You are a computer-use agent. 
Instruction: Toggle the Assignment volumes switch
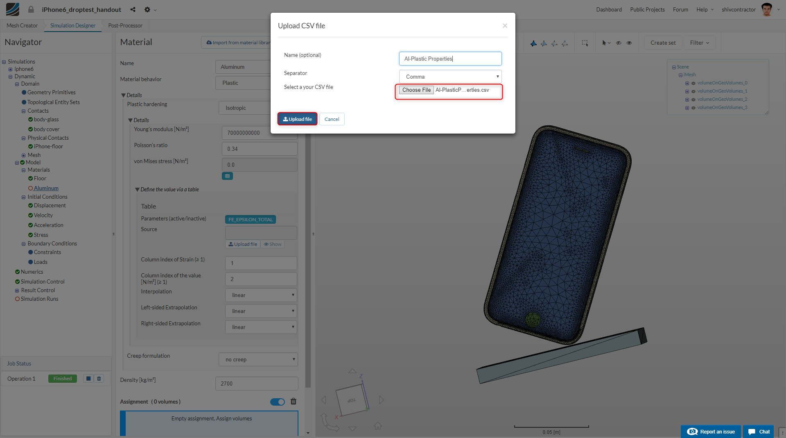click(278, 402)
